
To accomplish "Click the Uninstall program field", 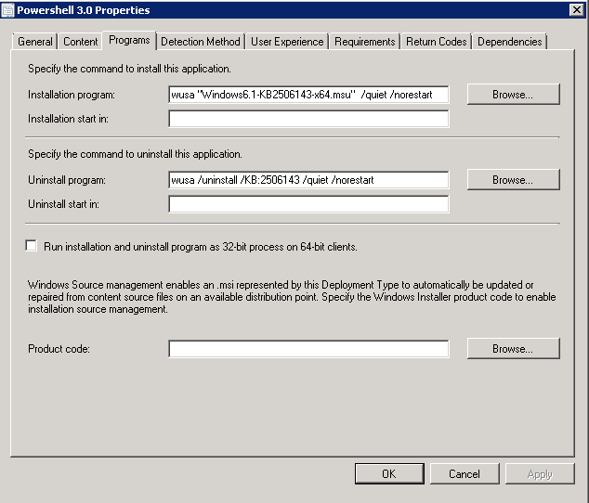I will pos(308,180).
